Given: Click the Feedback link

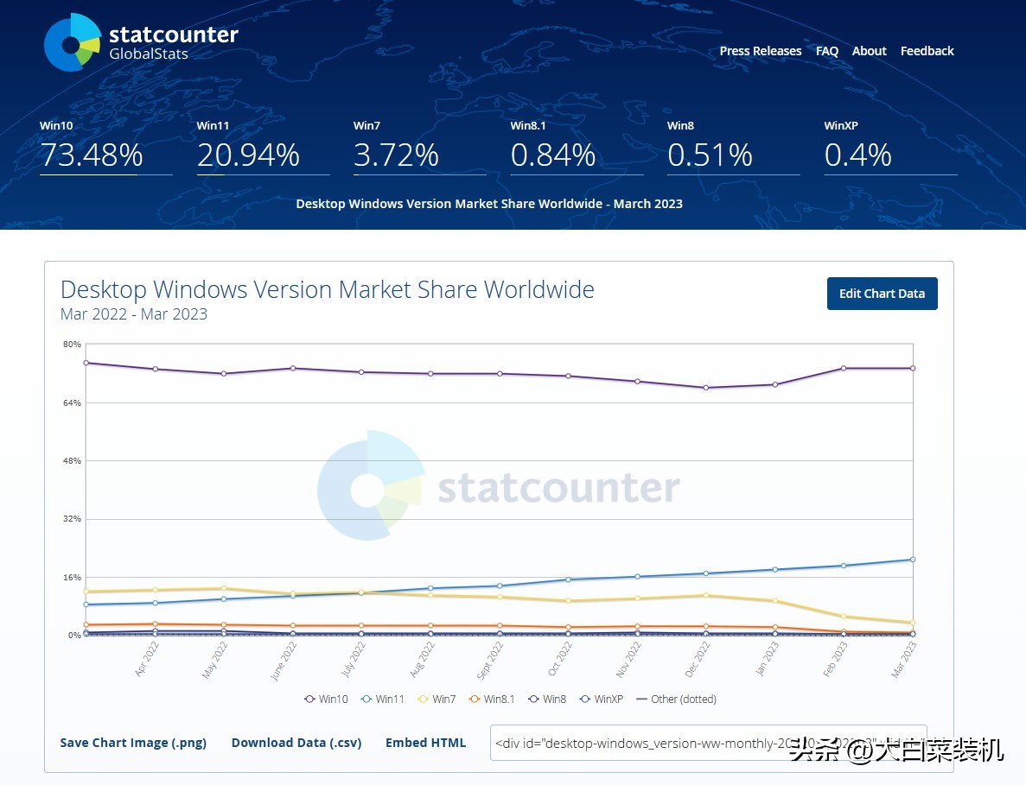Looking at the screenshot, I should (x=927, y=51).
